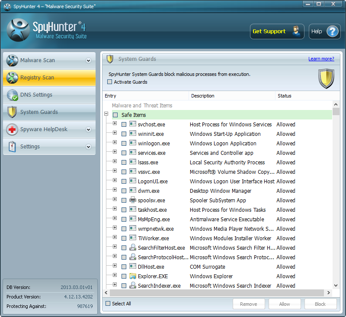Screen dimensions: 346x317
Task: Sort by the Description column header
Action: 232,96
